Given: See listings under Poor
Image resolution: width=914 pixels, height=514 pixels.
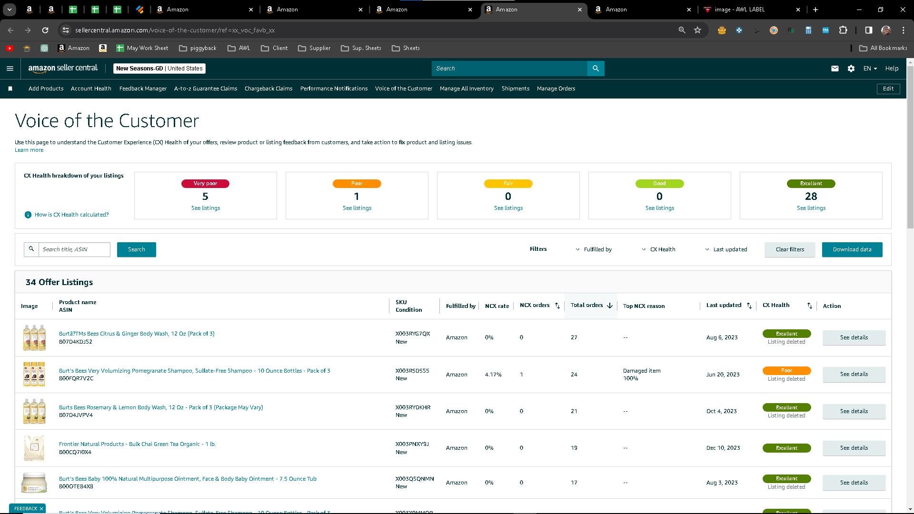Looking at the screenshot, I should pyautogui.click(x=357, y=208).
